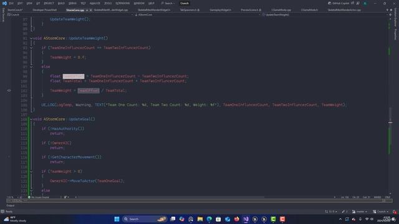
Task: Open Microsoft Edge from taskbar
Action: 209,219
